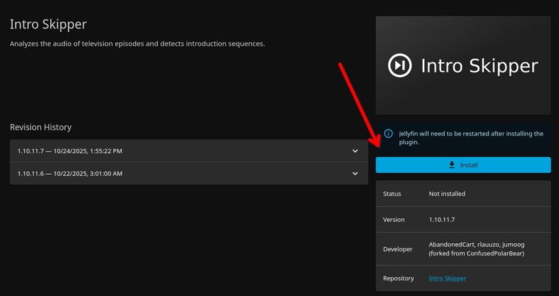Viewport: 559px width, 296px height.
Task: Click the download arrow icon on Install
Action: (x=452, y=165)
